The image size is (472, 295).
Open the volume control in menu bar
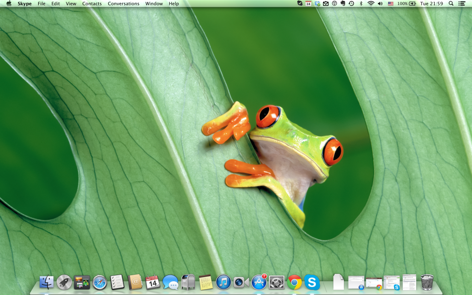point(380,4)
